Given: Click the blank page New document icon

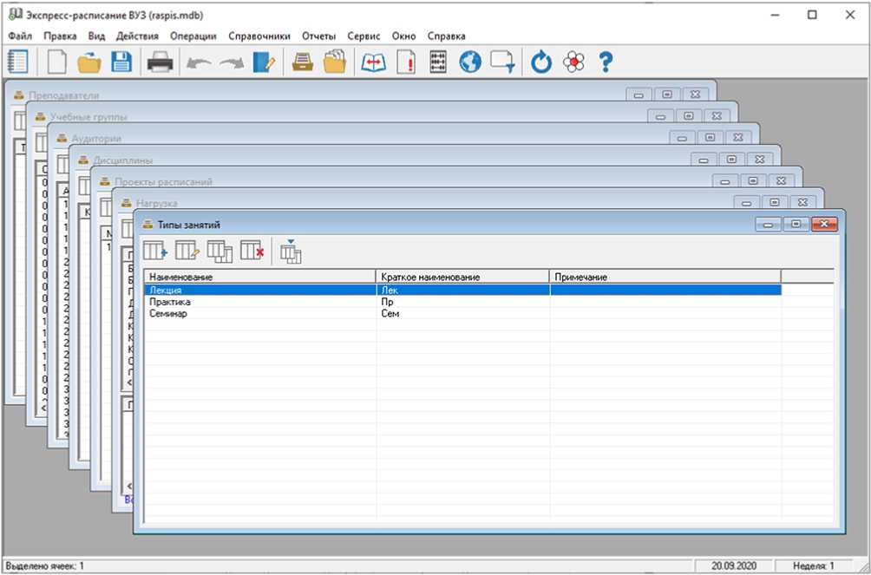Looking at the screenshot, I should 56,62.
